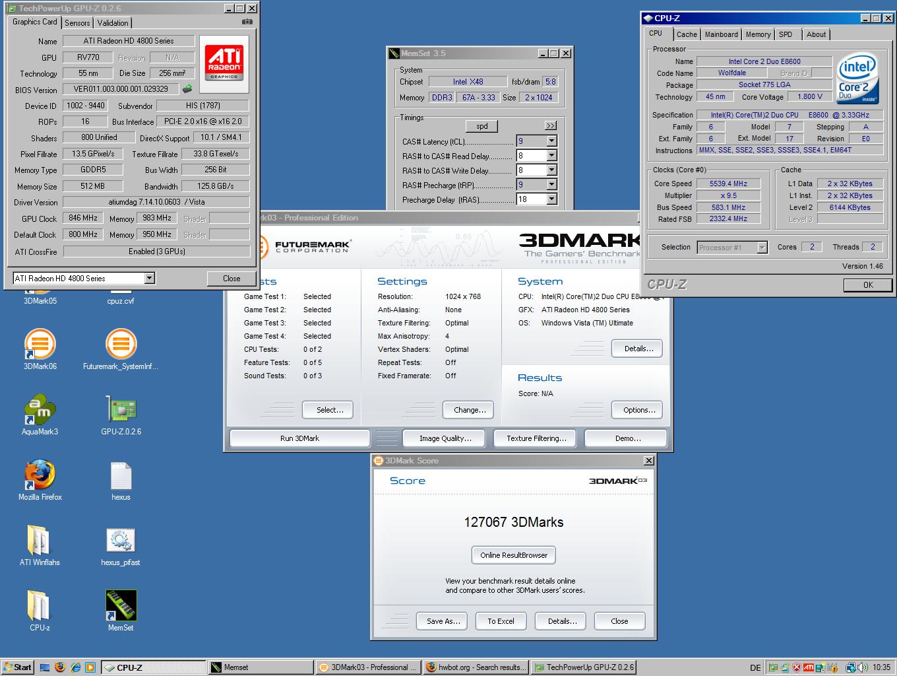Open CAS# Latency (tCL) dropdown

click(552, 141)
